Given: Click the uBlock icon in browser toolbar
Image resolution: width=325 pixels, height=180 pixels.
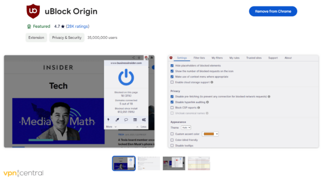Looking at the screenshot, I should coord(146,58).
